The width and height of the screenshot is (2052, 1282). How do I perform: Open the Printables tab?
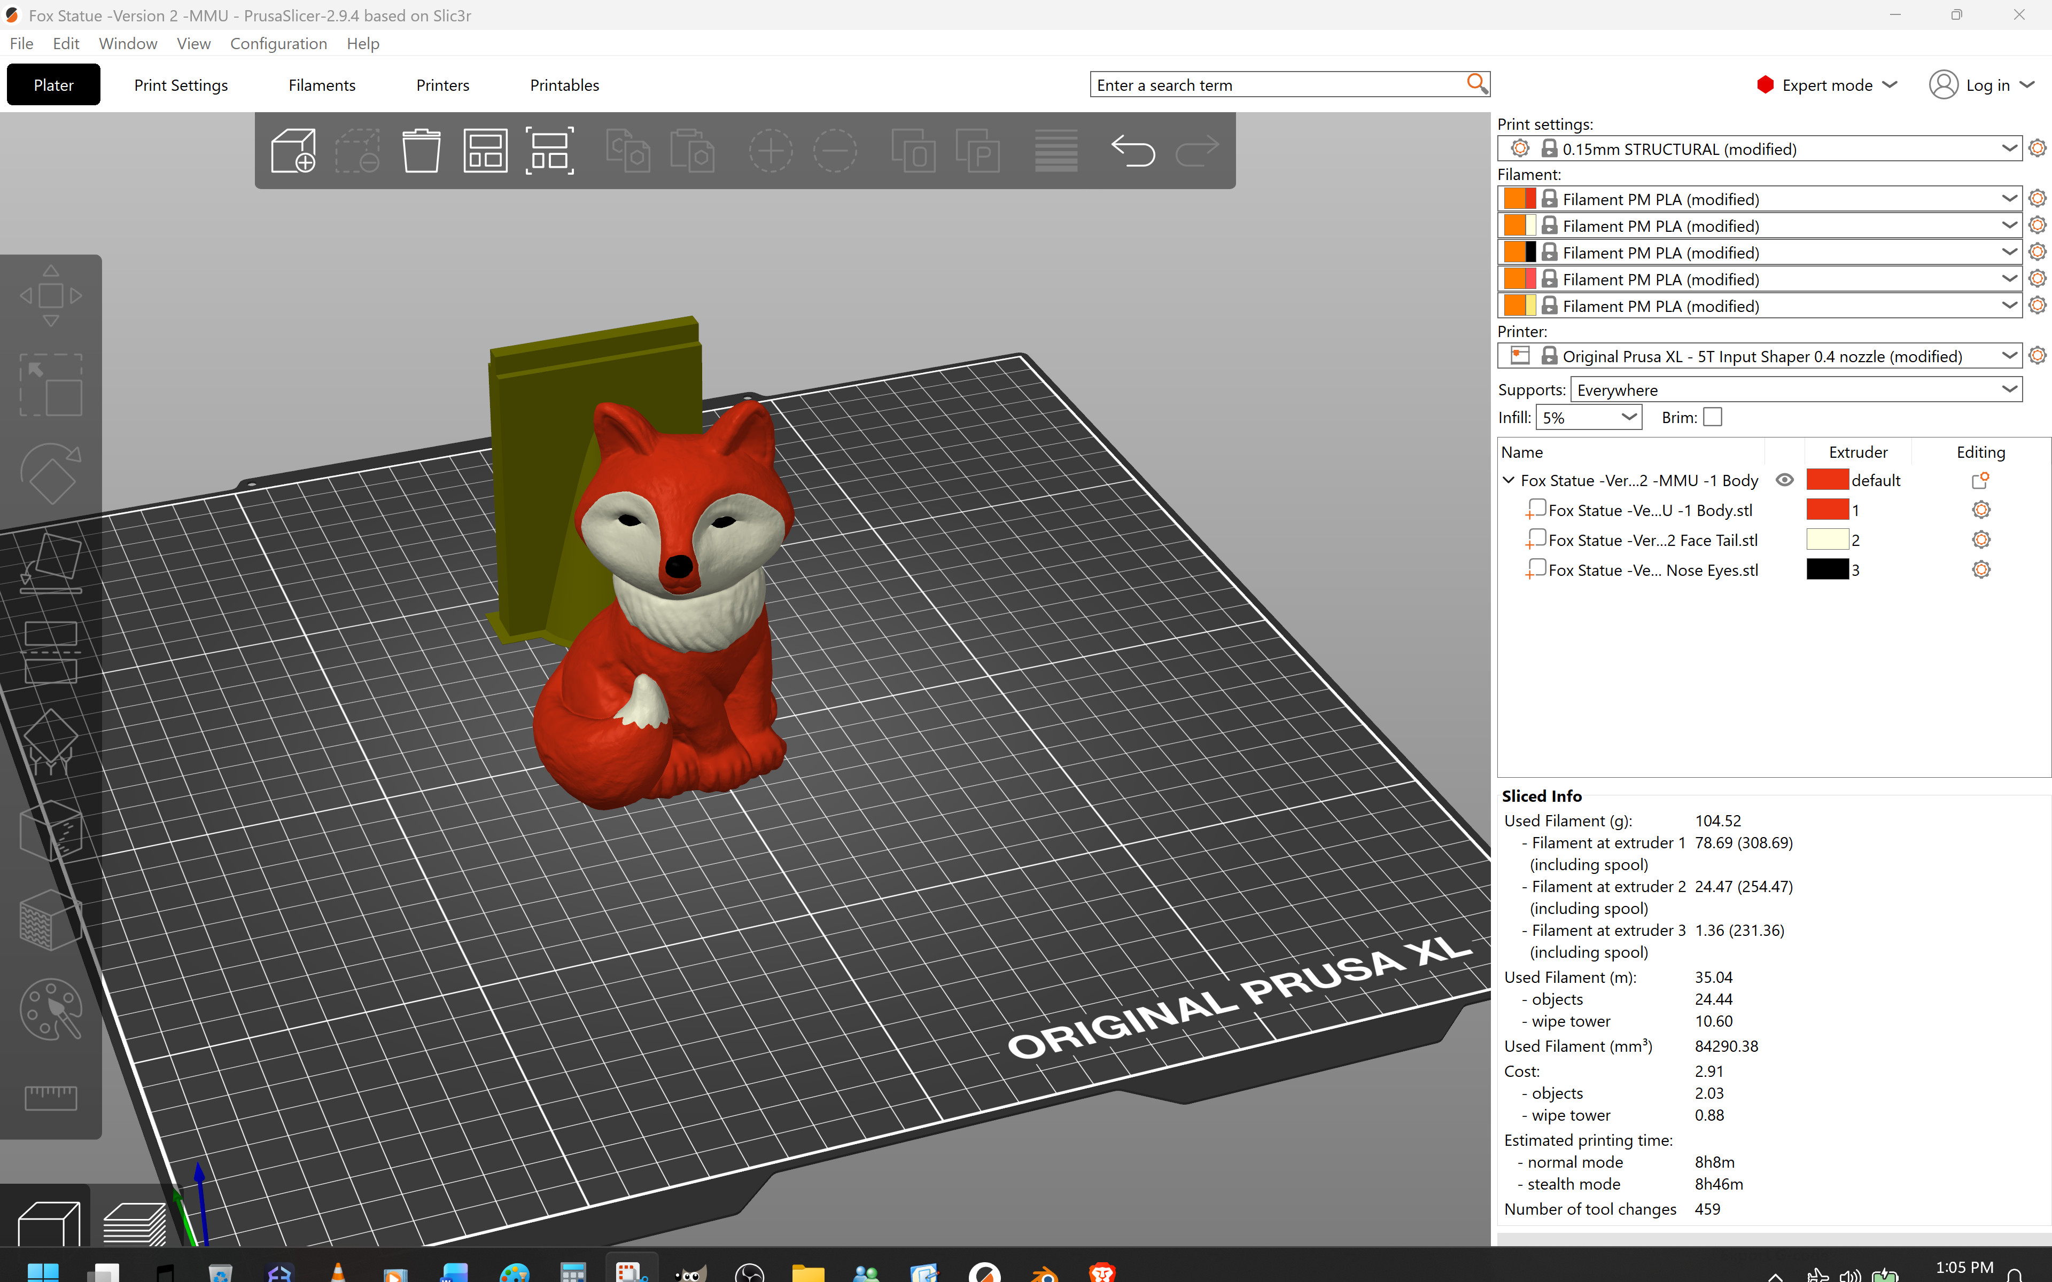point(564,85)
